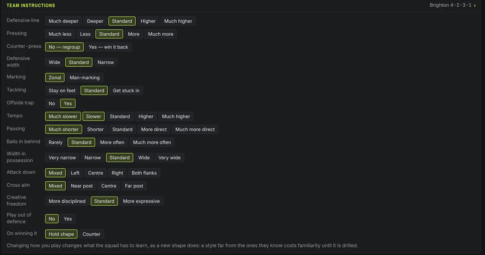
Task: Enable counter-press Yes — win it back
Action: click(108, 47)
